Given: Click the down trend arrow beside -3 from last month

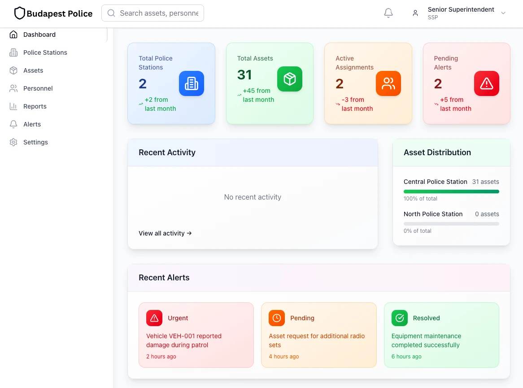Looking at the screenshot, I should [x=338, y=104].
